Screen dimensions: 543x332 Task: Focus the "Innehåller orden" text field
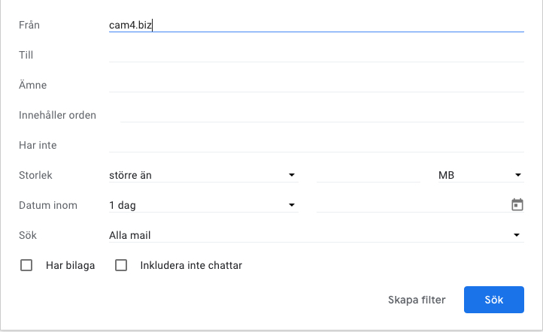[x=321, y=115]
